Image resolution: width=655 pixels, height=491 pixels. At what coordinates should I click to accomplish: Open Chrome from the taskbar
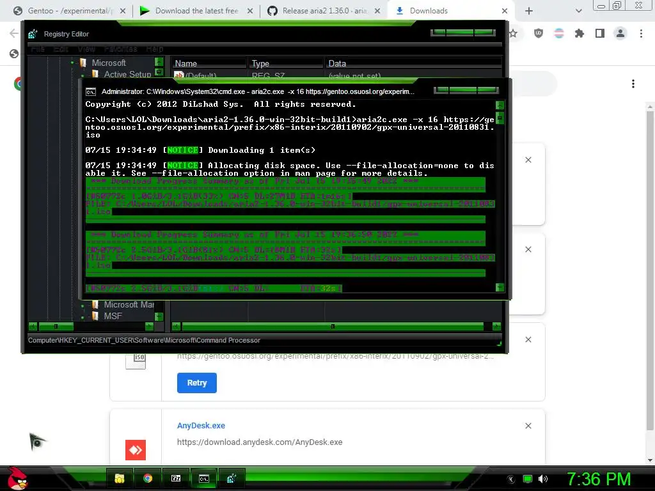pyautogui.click(x=148, y=478)
